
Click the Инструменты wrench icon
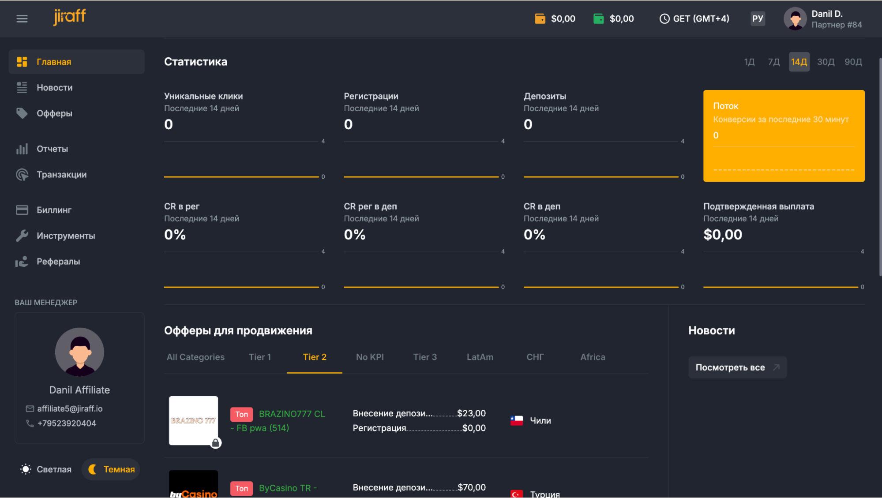pos(22,236)
